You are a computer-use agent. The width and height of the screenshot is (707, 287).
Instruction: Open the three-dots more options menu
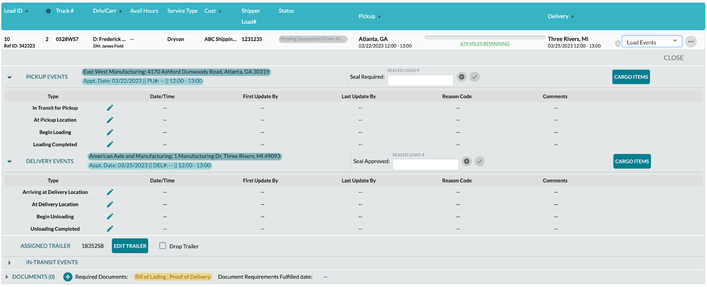click(x=691, y=42)
